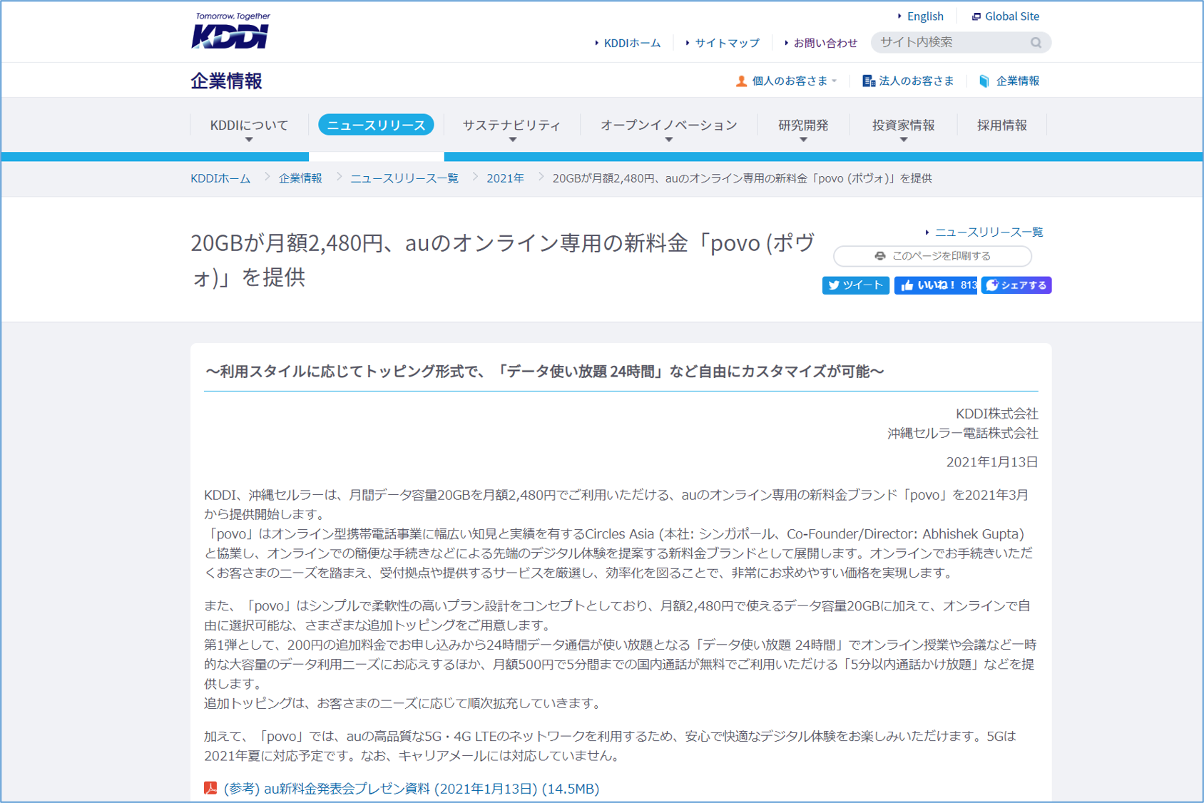
Task: Select the ニュースリリース tab
Action: [x=376, y=125]
